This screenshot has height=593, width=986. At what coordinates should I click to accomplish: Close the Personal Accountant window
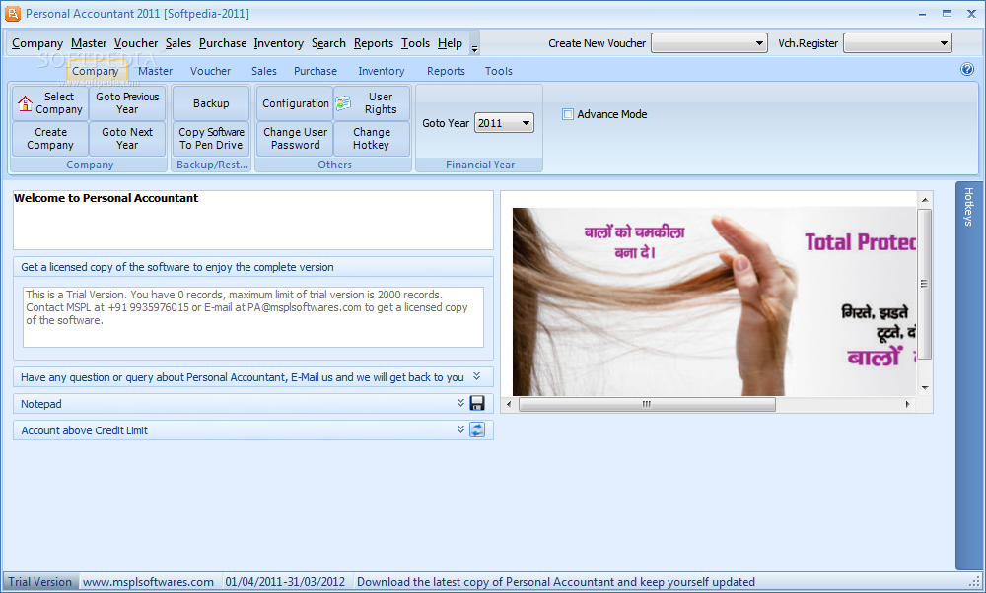click(x=971, y=13)
